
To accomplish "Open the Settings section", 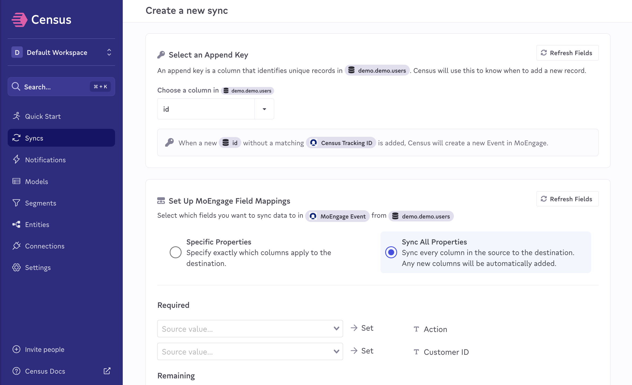I will (x=38, y=267).
